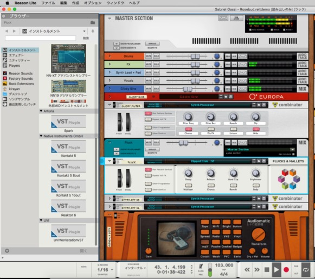The width and height of the screenshot is (315, 279).
Task: Mute the Clicky Sine channel
Action: tap(148, 88)
